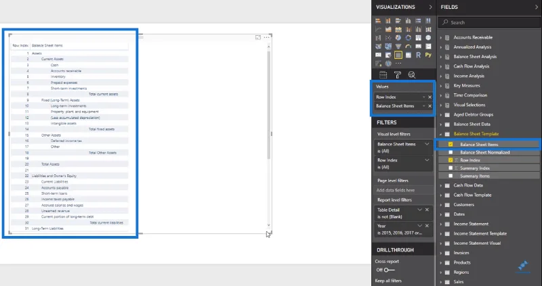Collapse the Fields pane
Screen dimensions: 542x286
[536, 7]
